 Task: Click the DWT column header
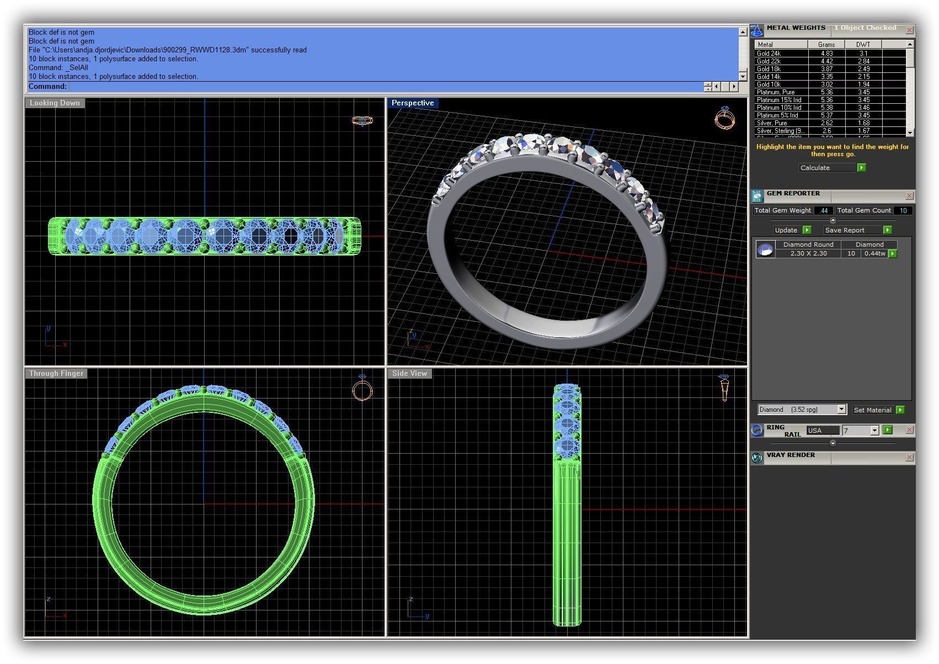[x=863, y=44]
